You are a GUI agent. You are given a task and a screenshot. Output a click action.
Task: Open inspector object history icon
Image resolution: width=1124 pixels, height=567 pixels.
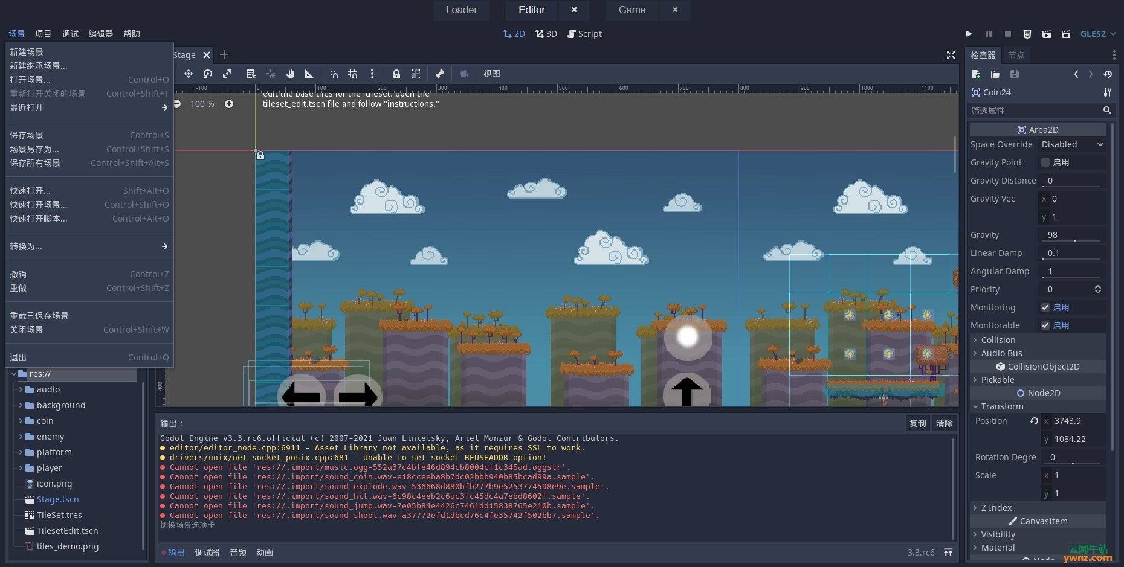1108,74
